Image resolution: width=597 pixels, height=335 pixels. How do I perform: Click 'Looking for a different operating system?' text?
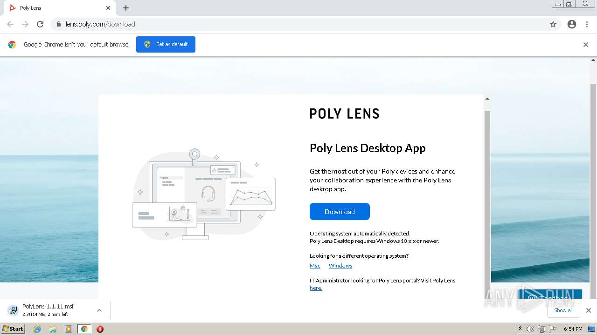(x=359, y=256)
